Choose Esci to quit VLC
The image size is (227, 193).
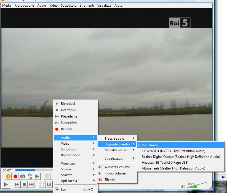pos(75,189)
